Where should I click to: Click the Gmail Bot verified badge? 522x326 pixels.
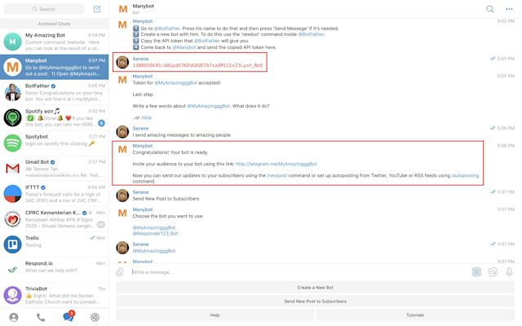52,162
